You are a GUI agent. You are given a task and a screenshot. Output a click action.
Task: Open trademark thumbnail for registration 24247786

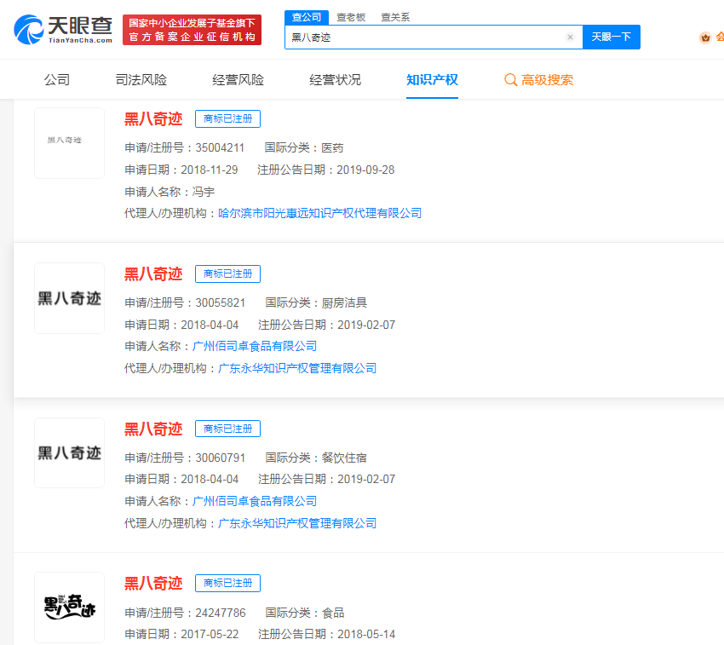tap(69, 608)
